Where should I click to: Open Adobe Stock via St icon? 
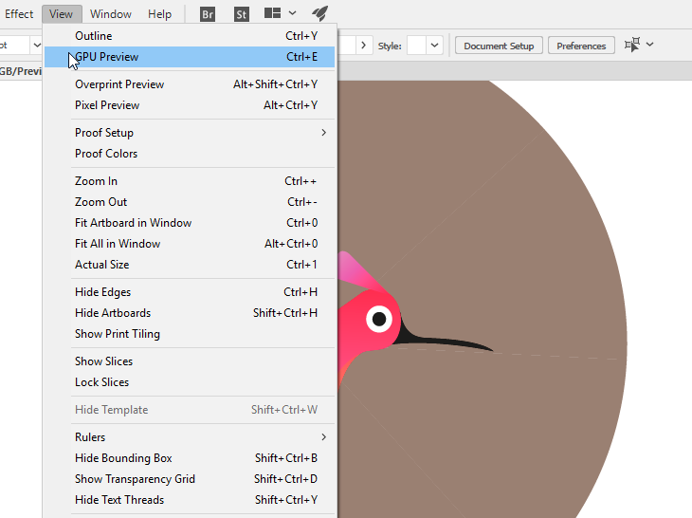[242, 14]
